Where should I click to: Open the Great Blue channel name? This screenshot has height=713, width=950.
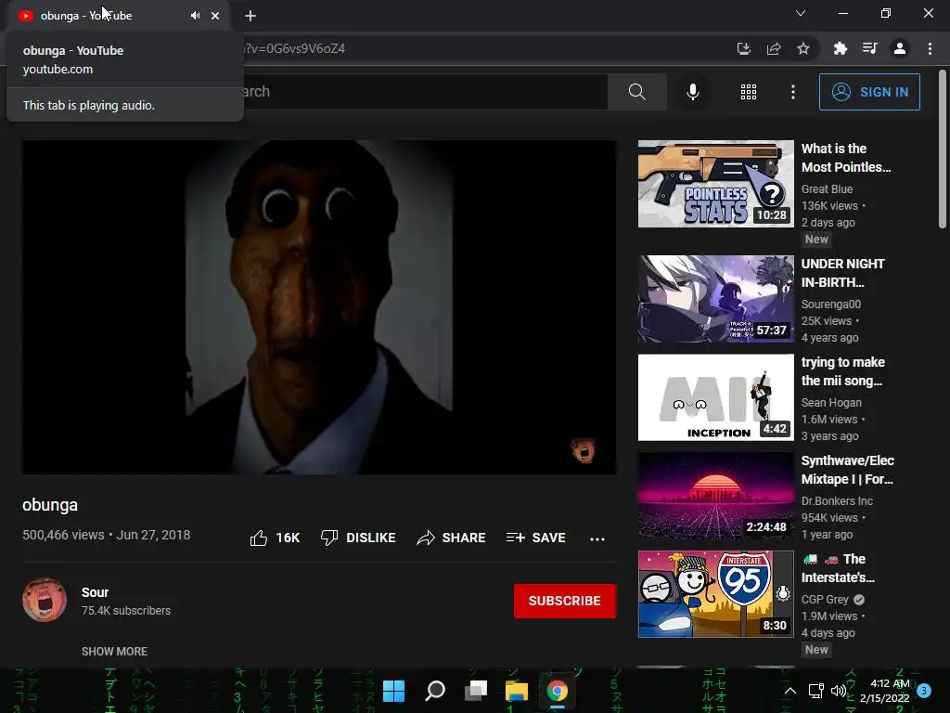[x=827, y=189]
